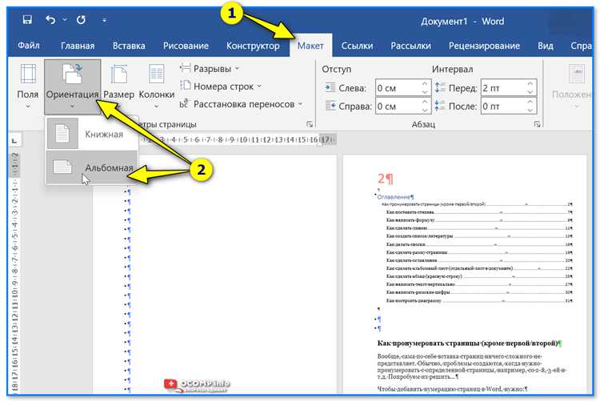This screenshot has height=402, width=600.
Task: Switch to the Вид tab
Action: tap(546, 46)
